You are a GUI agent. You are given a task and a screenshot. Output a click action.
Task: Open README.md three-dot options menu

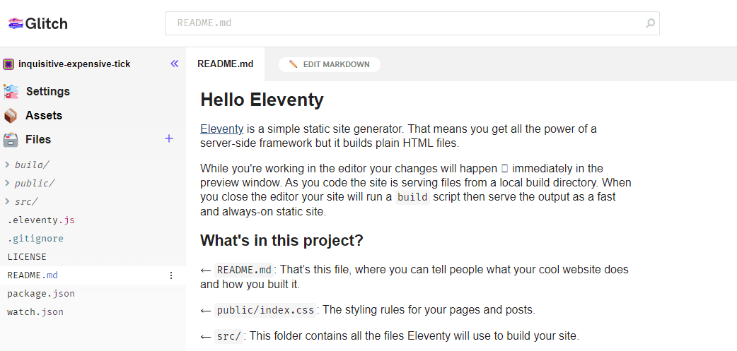click(170, 275)
